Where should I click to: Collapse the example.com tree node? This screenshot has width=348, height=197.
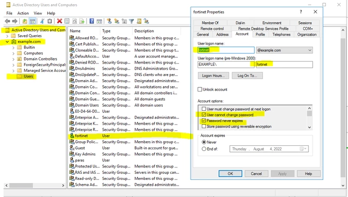7,41
